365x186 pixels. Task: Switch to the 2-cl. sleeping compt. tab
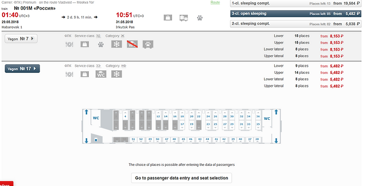pos(296,24)
